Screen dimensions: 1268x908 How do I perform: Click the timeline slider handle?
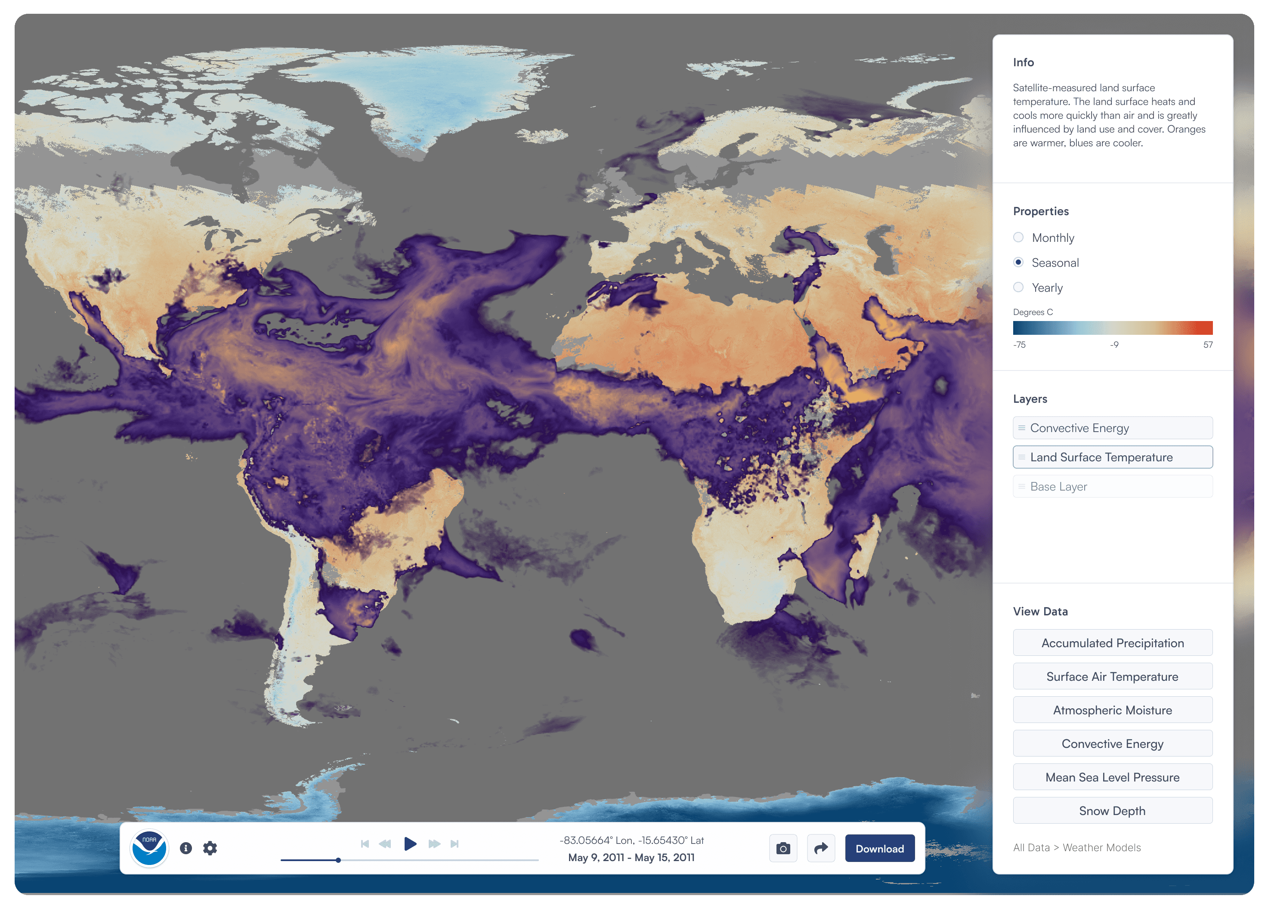(338, 860)
